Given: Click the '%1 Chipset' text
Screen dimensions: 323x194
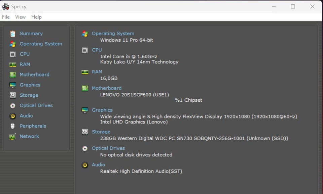Looking at the screenshot, I should 188,100.
